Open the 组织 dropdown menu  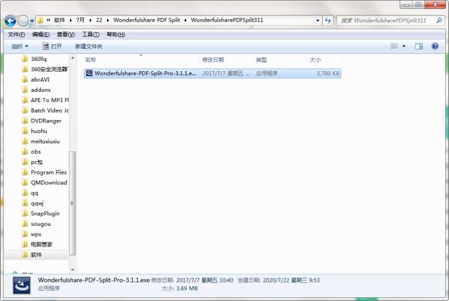click(20, 46)
